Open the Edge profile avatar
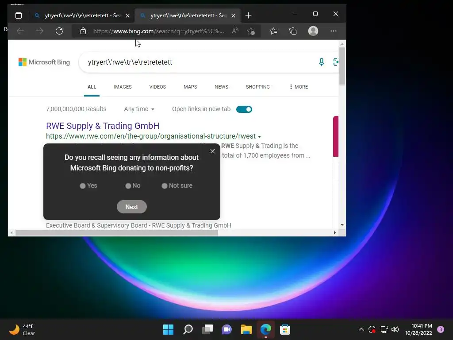Viewport: 453px width, 340px height. pos(313,31)
